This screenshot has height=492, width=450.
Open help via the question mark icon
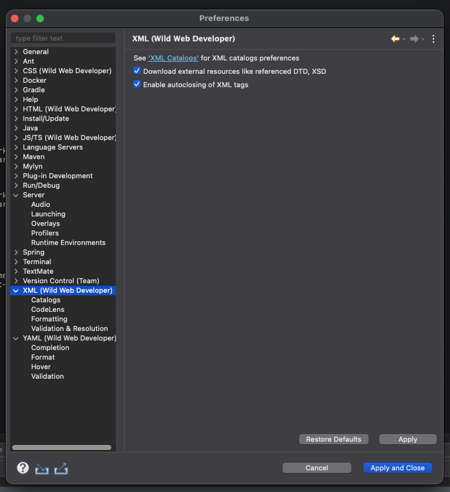click(x=23, y=468)
